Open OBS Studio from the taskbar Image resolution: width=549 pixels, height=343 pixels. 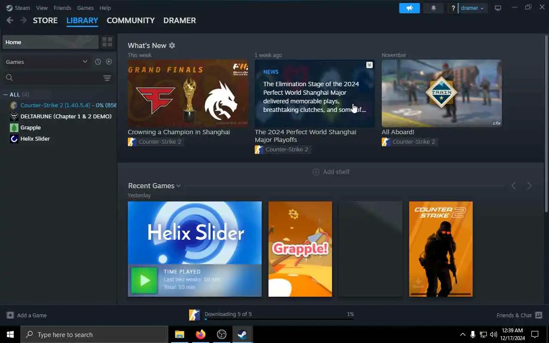click(221, 334)
